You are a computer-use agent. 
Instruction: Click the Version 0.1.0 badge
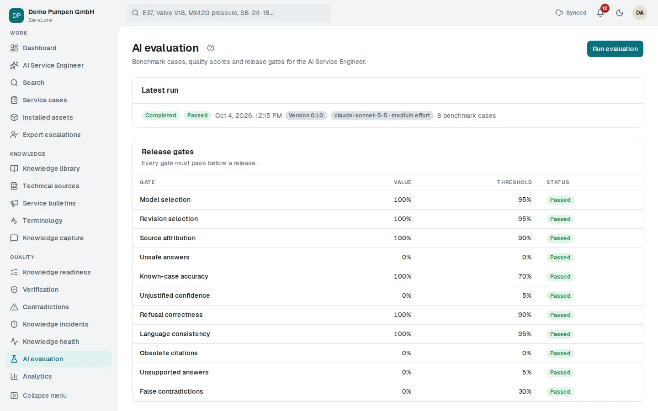pyautogui.click(x=306, y=116)
